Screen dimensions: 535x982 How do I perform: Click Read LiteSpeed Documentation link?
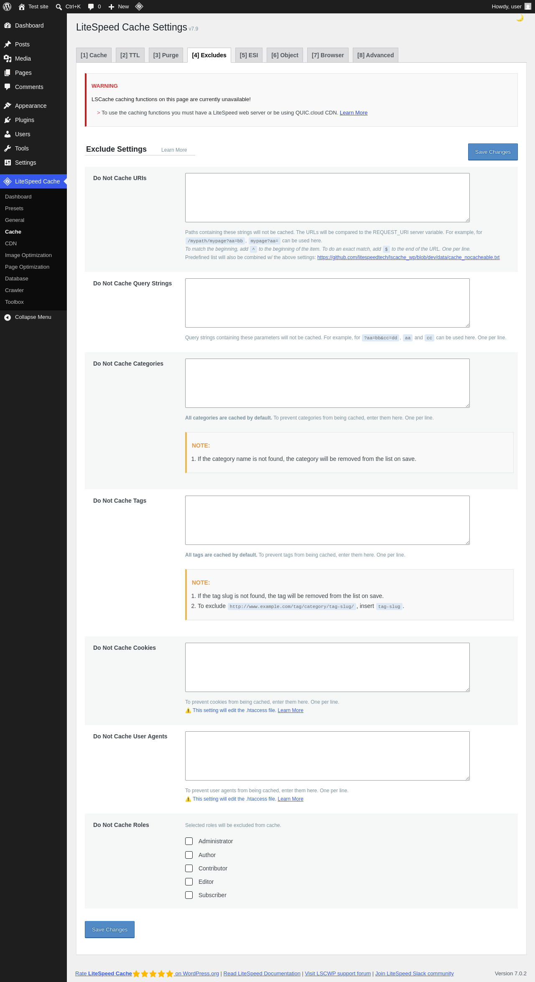click(262, 974)
